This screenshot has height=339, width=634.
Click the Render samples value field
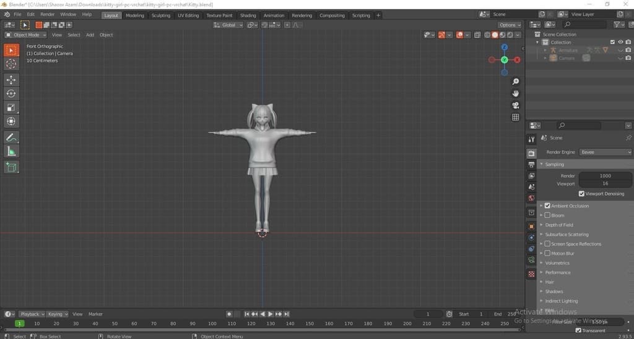(605, 176)
